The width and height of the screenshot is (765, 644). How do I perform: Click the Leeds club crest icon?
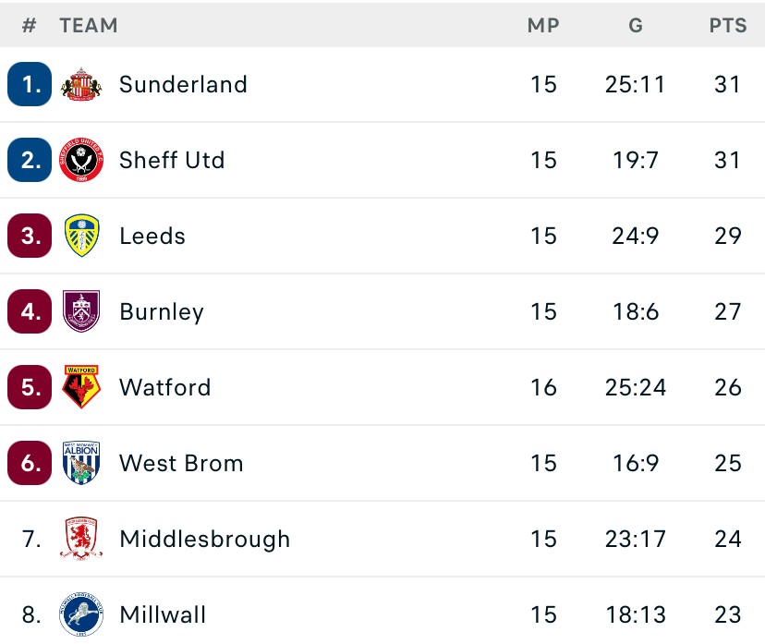coord(81,236)
